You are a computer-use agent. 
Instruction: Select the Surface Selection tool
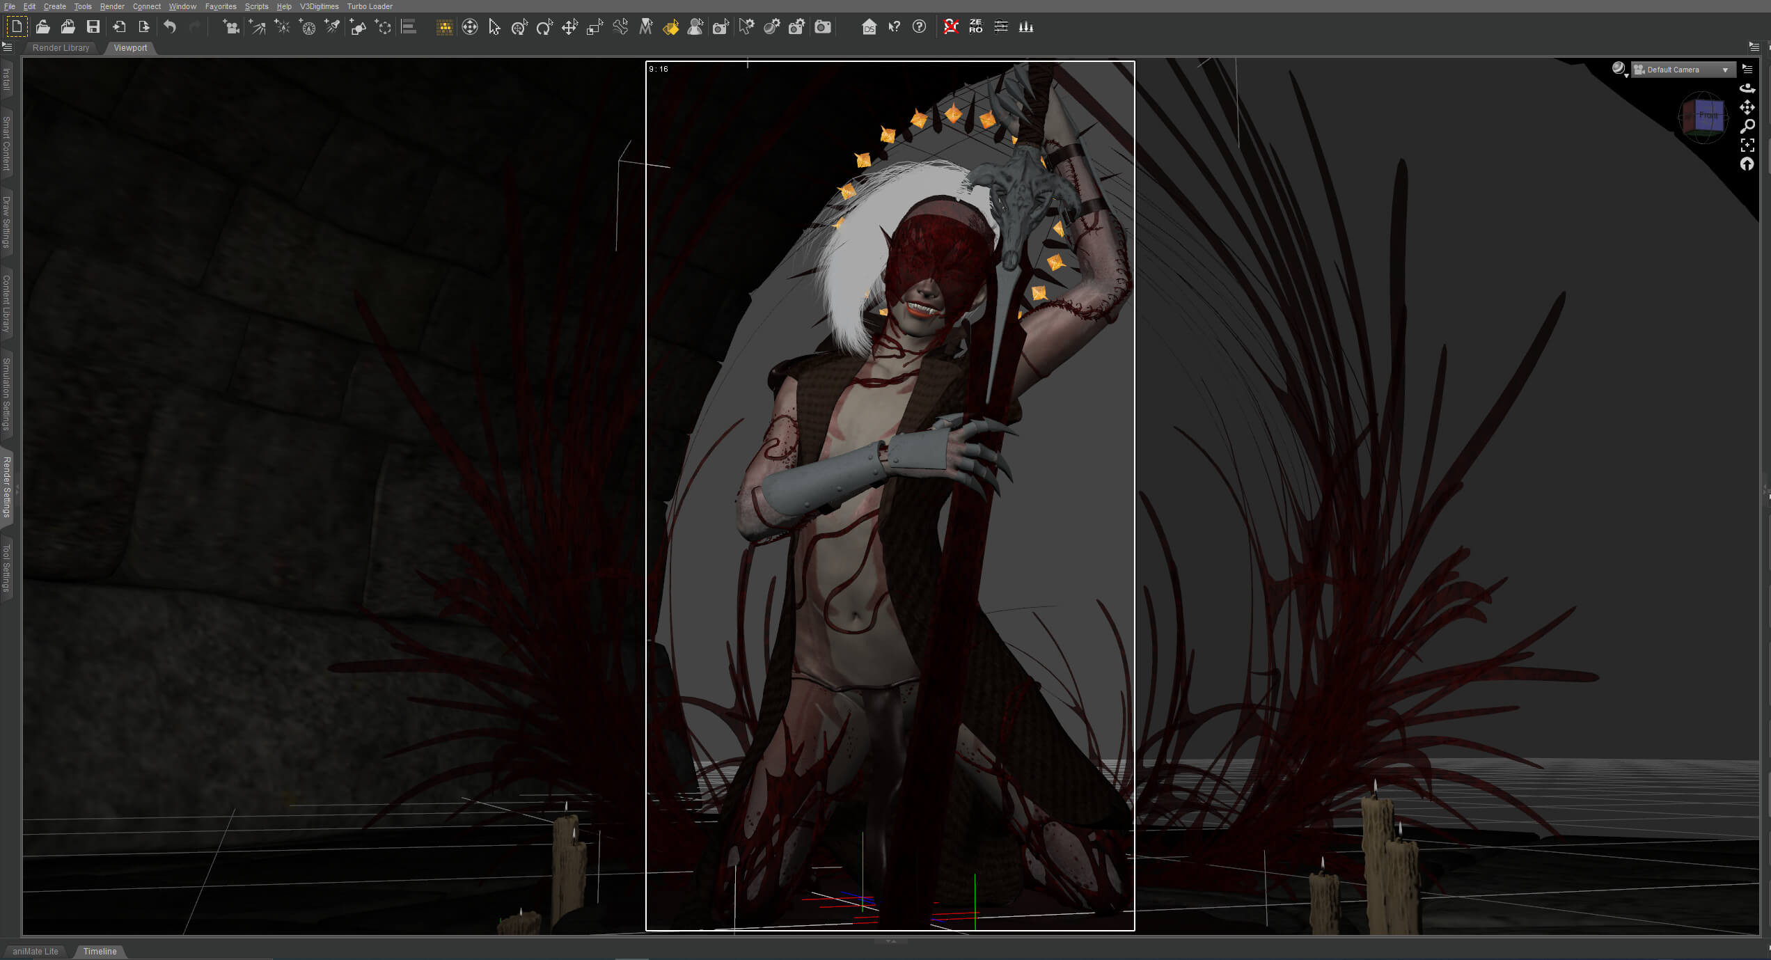pyautogui.click(x=670, y=27)
